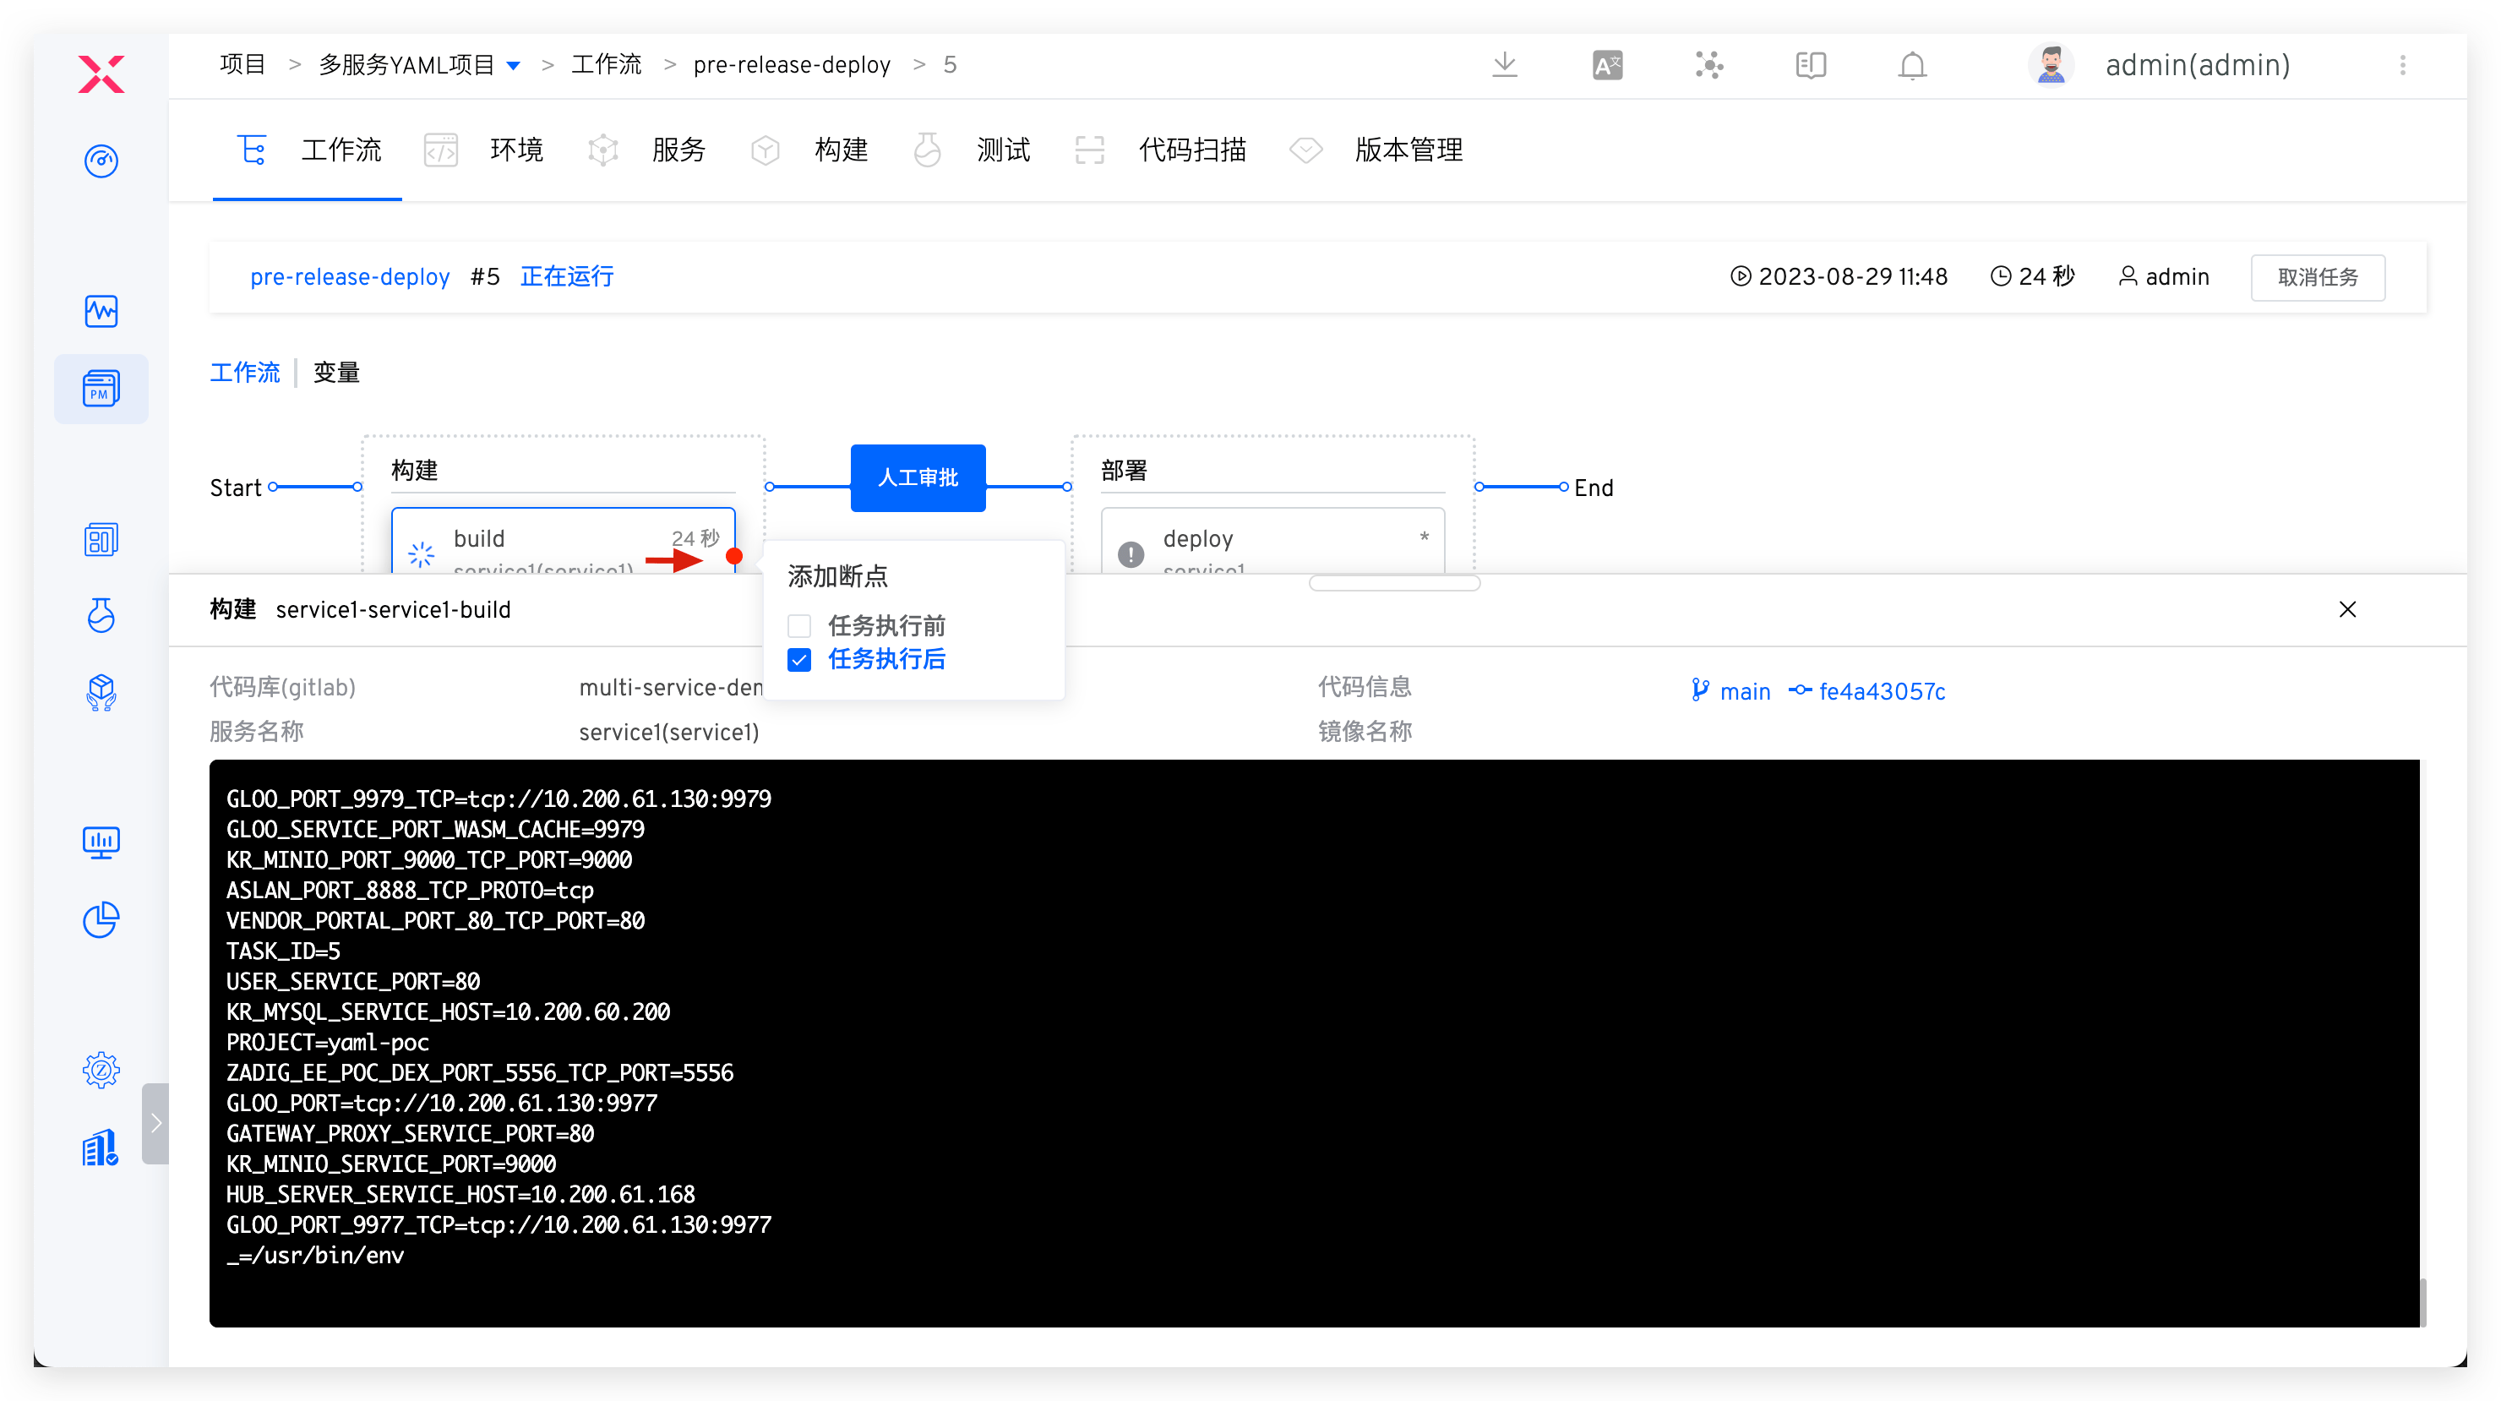Open the dashboard gauge icon in sidebar

tap(101, 161)
